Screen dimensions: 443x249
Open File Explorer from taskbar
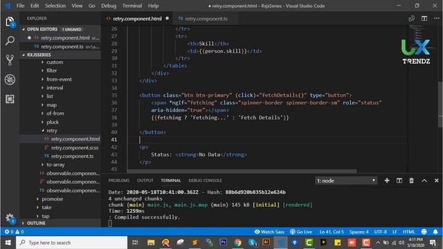coord(151,243)
